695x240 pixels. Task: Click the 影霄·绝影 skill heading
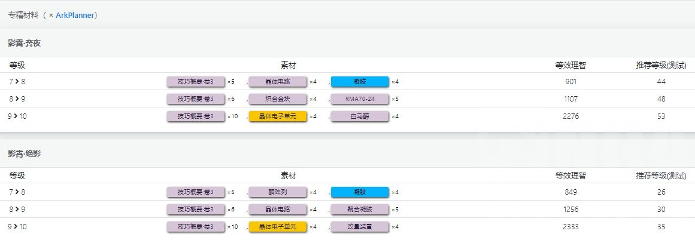pos(25,154)
